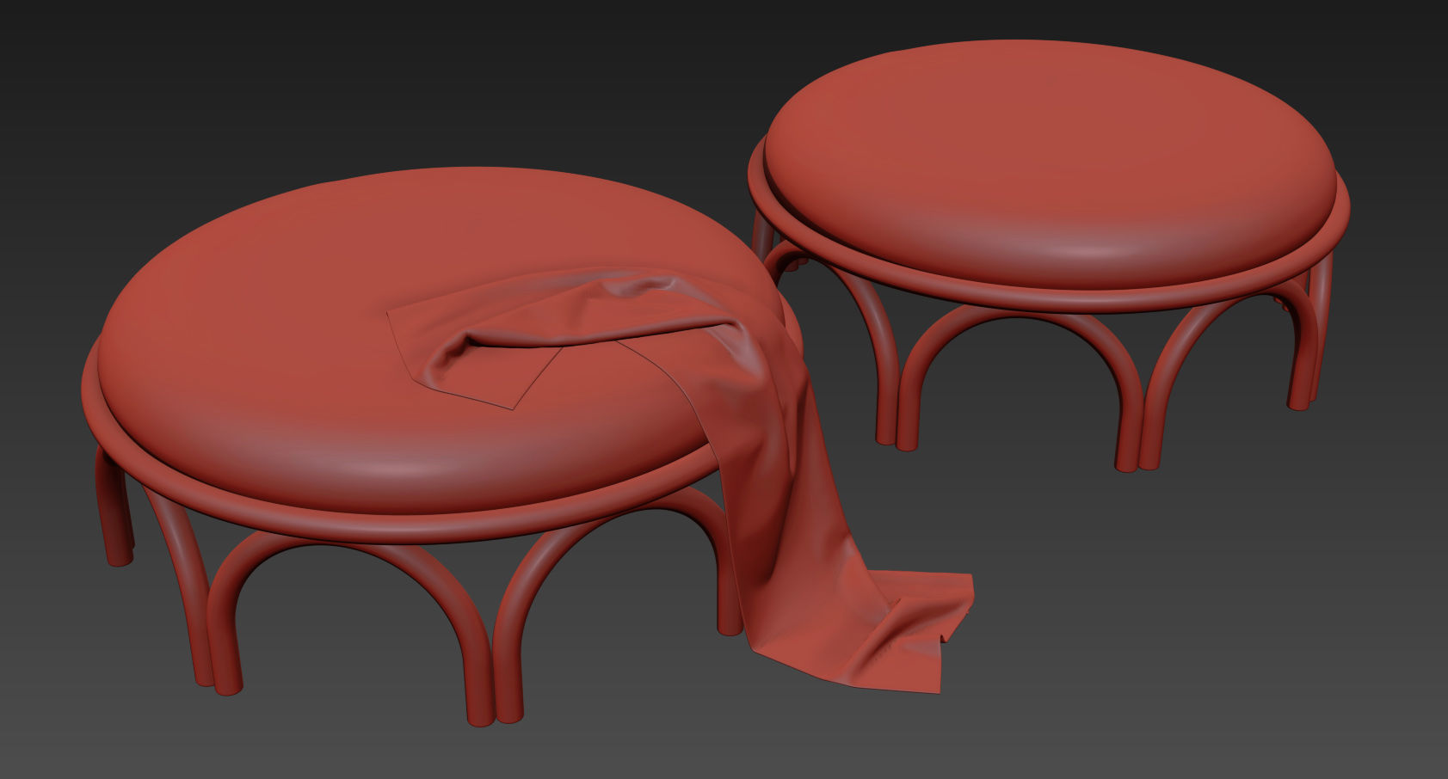Select the right ottoman's seat cushion

pos(1050,163)
